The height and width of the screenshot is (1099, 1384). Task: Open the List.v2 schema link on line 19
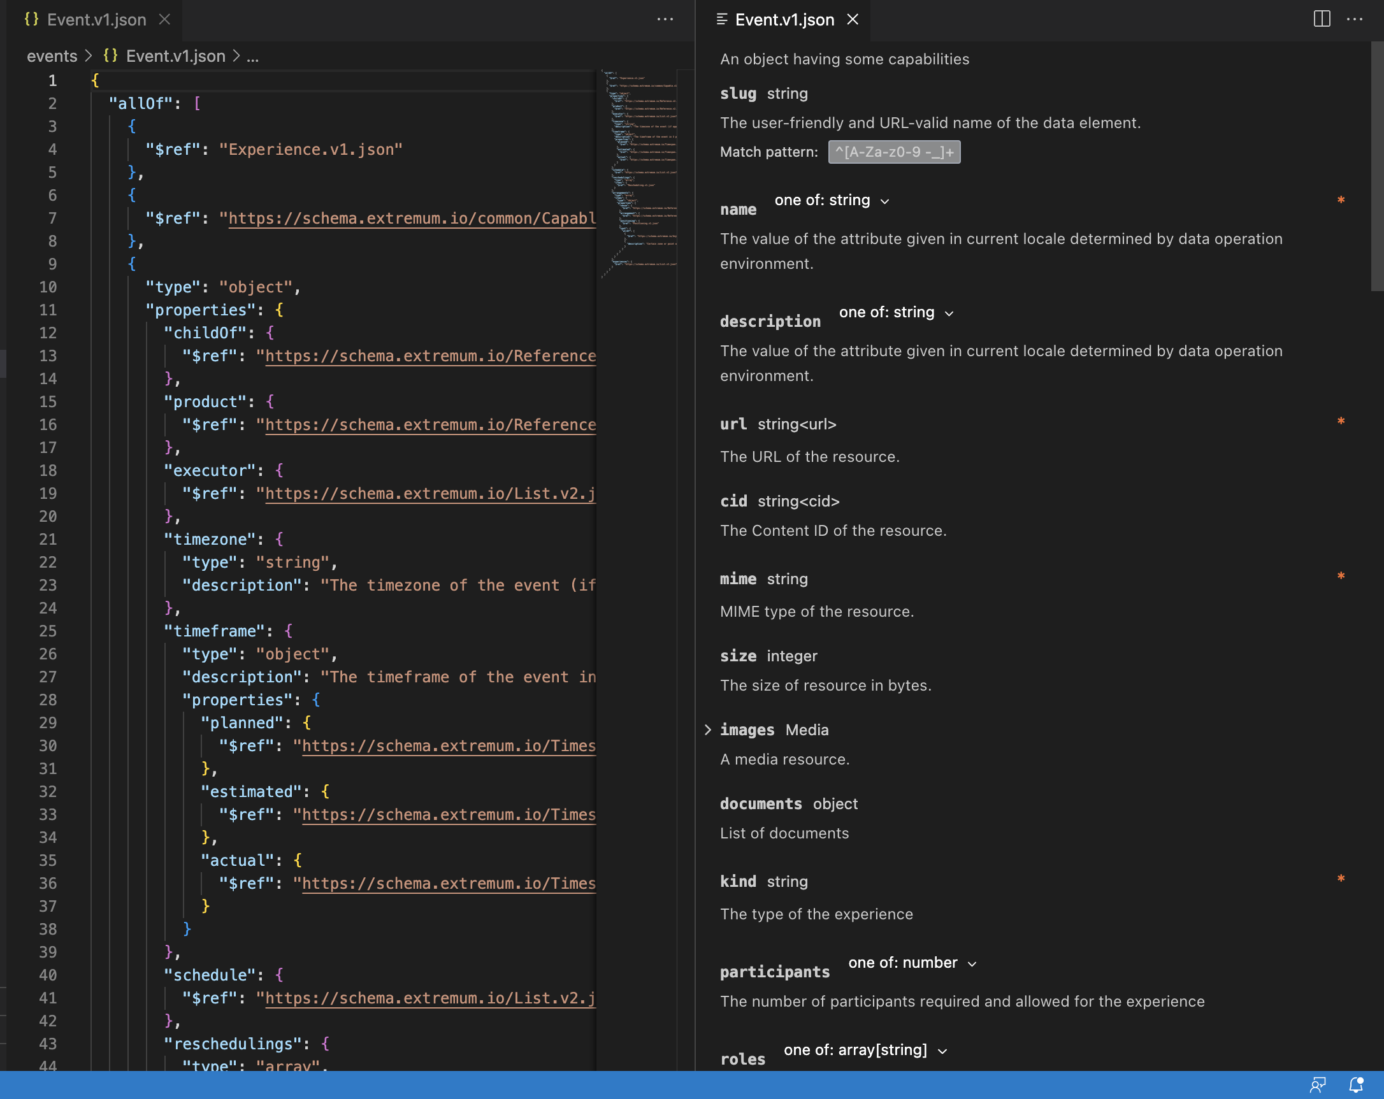coord(430,494)
